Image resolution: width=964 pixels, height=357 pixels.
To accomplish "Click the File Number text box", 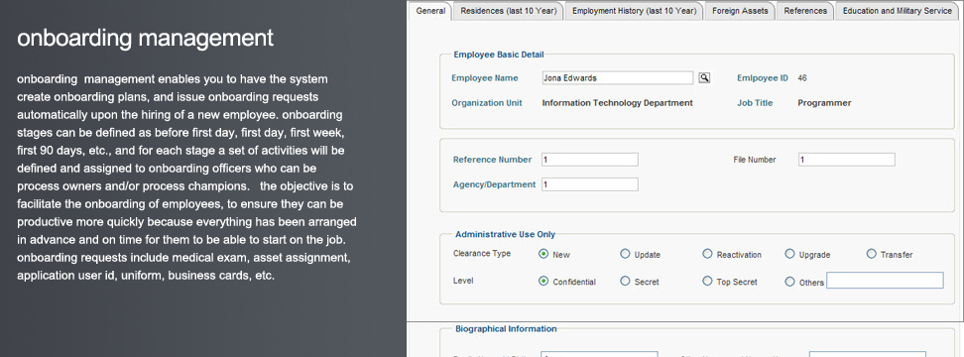I will pyautogui.click(x=847, y=160).
